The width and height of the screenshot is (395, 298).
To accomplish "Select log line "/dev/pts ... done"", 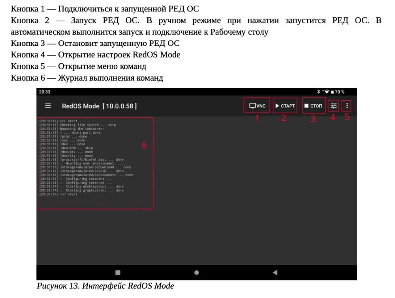I will [66, 152].
